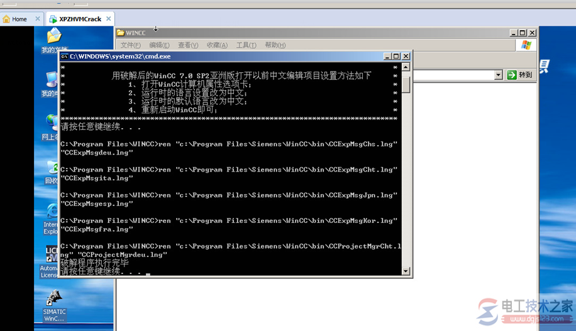This screenshot has height=331, width=576.
Task: Expand the address bar dropdown in WINCC
Action: (x=498, y=75)
